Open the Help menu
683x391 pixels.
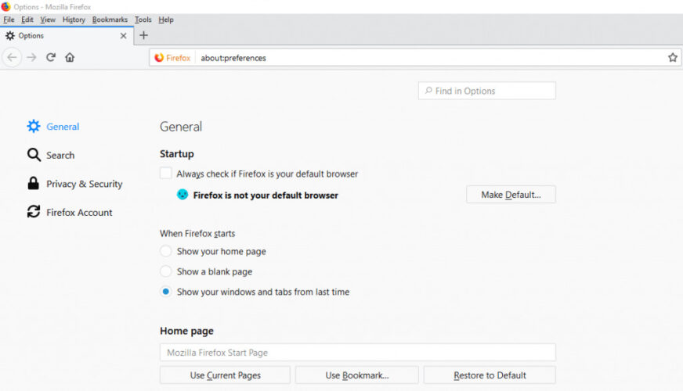(x=166, y=20)
